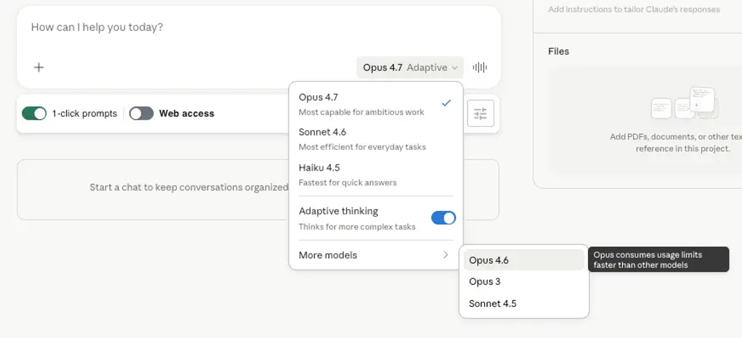Start voice mode with waveform icon
742x338 pixels.
[x=480, y=67]
